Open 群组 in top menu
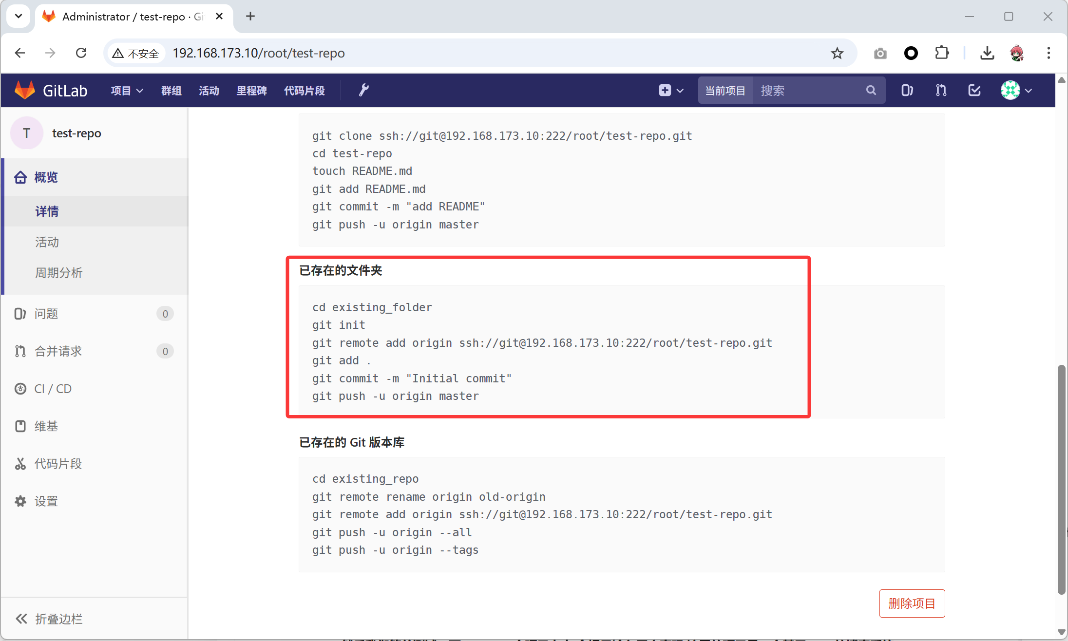Screen dimensions: 1068x641 tap(171, 91)
